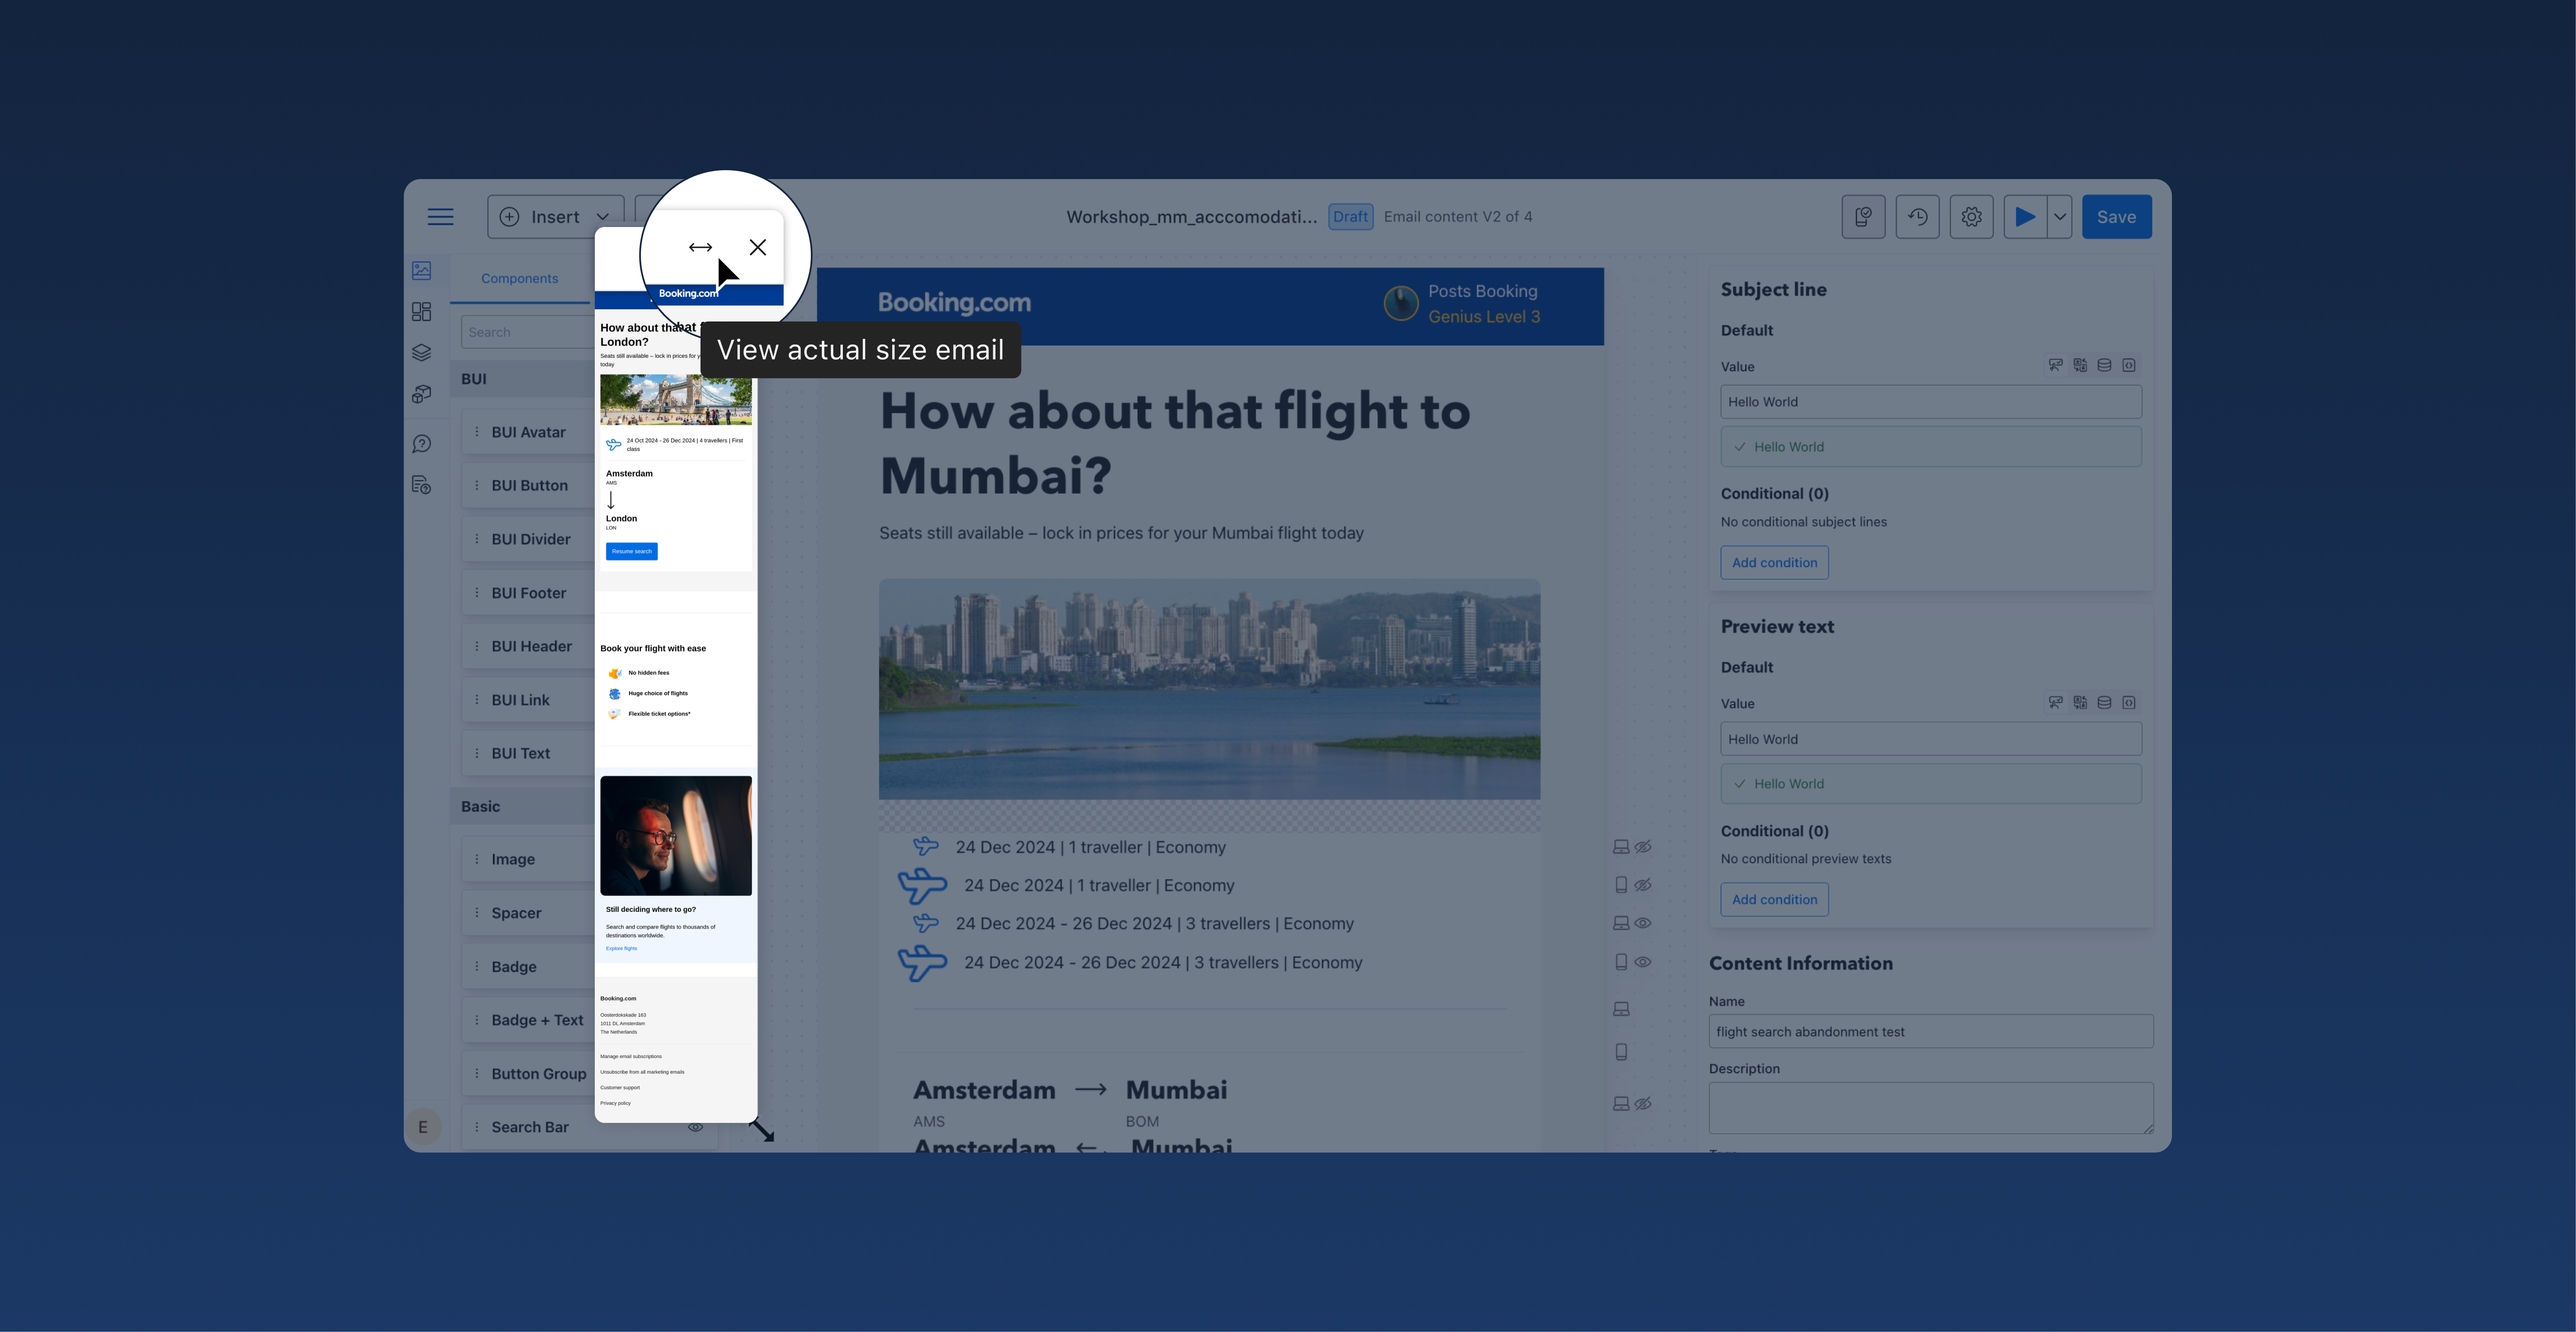The width and height of the screenshot is (2576, 1332).
Task: Select the BUI Avatar component
Action: 528,432
